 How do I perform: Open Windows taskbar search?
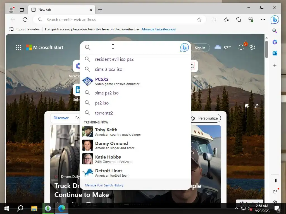[20, 208]
